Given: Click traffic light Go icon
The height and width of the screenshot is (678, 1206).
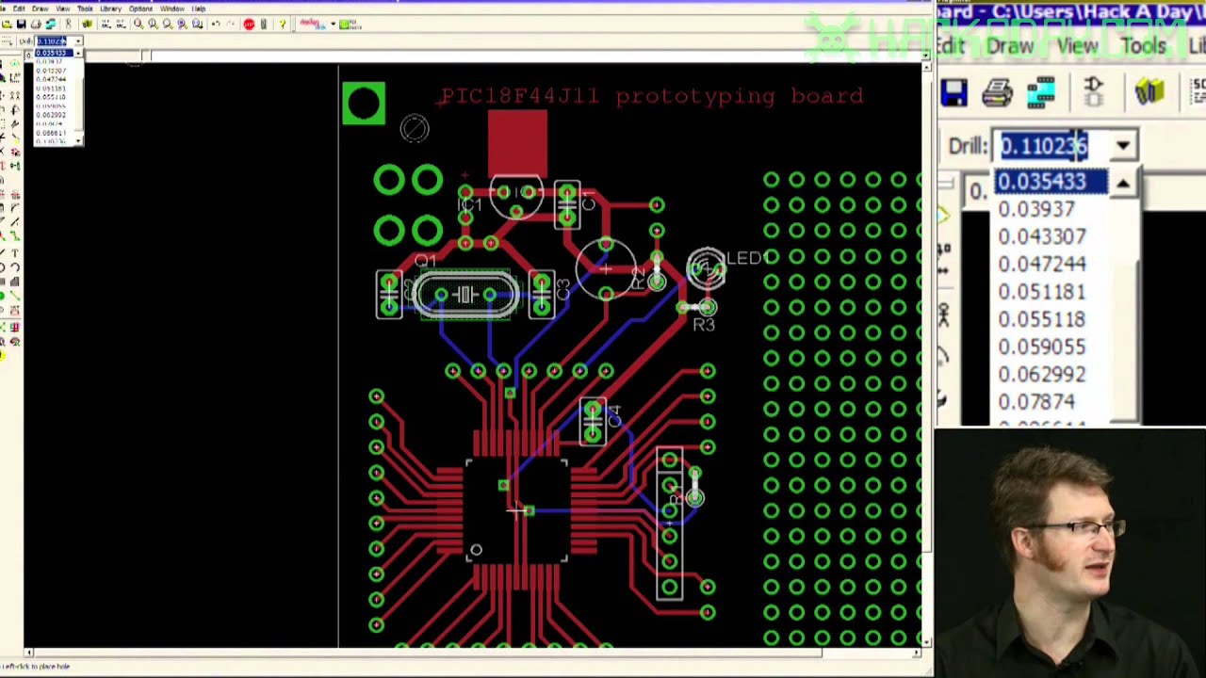Looking at the screenshot, I should [264, 24].
